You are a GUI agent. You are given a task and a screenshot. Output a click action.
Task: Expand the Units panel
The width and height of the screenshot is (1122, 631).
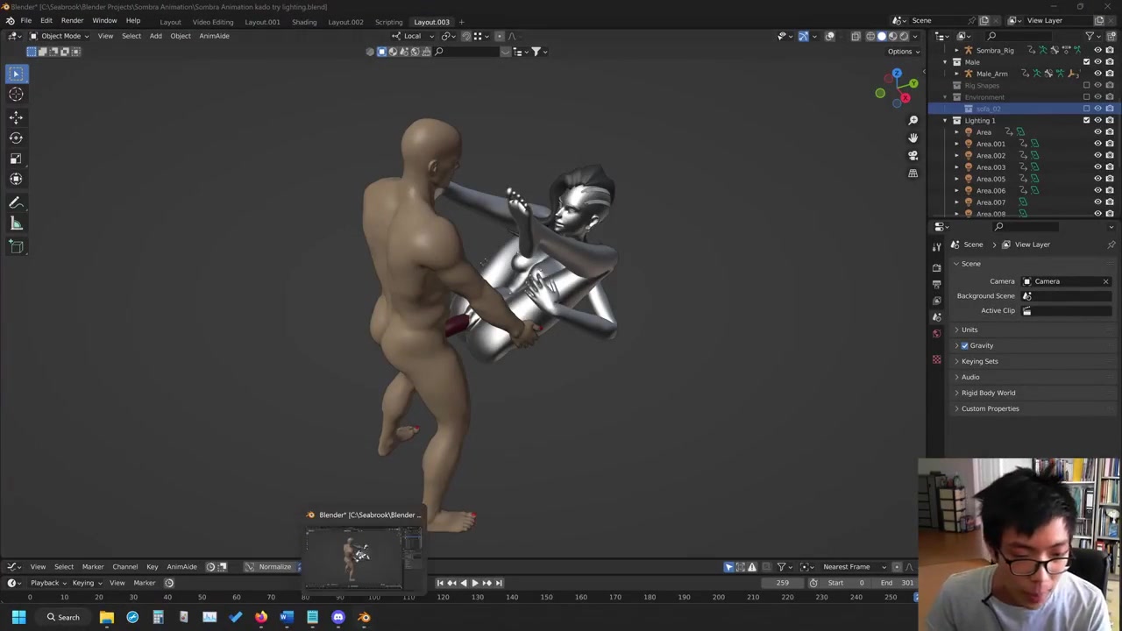click(x=969, y=330)
